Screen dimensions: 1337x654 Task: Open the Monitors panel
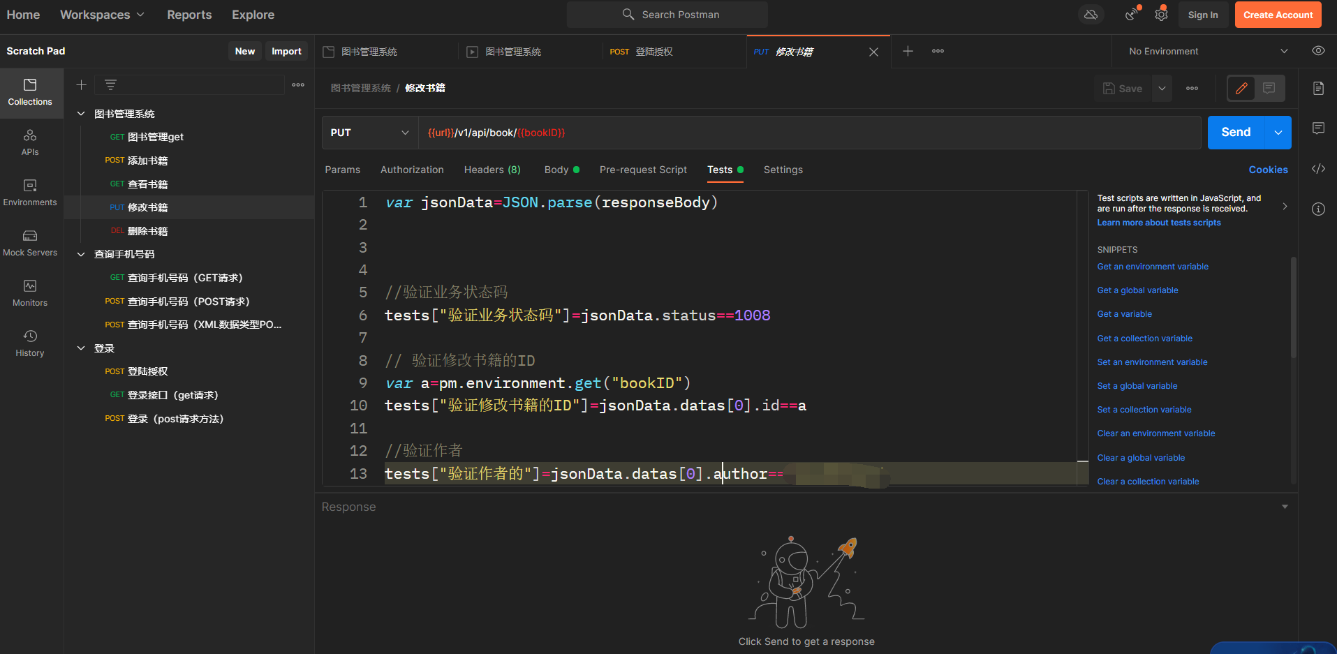pyautogui.click(x=30, y=294)
